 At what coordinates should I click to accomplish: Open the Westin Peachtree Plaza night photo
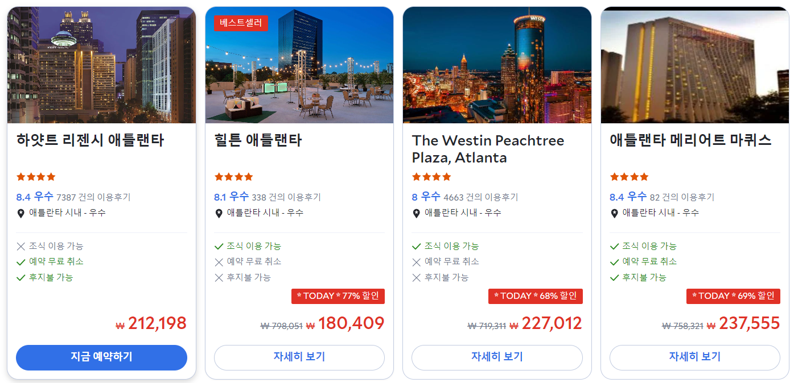pyautogui.click(x=497, y=65)
